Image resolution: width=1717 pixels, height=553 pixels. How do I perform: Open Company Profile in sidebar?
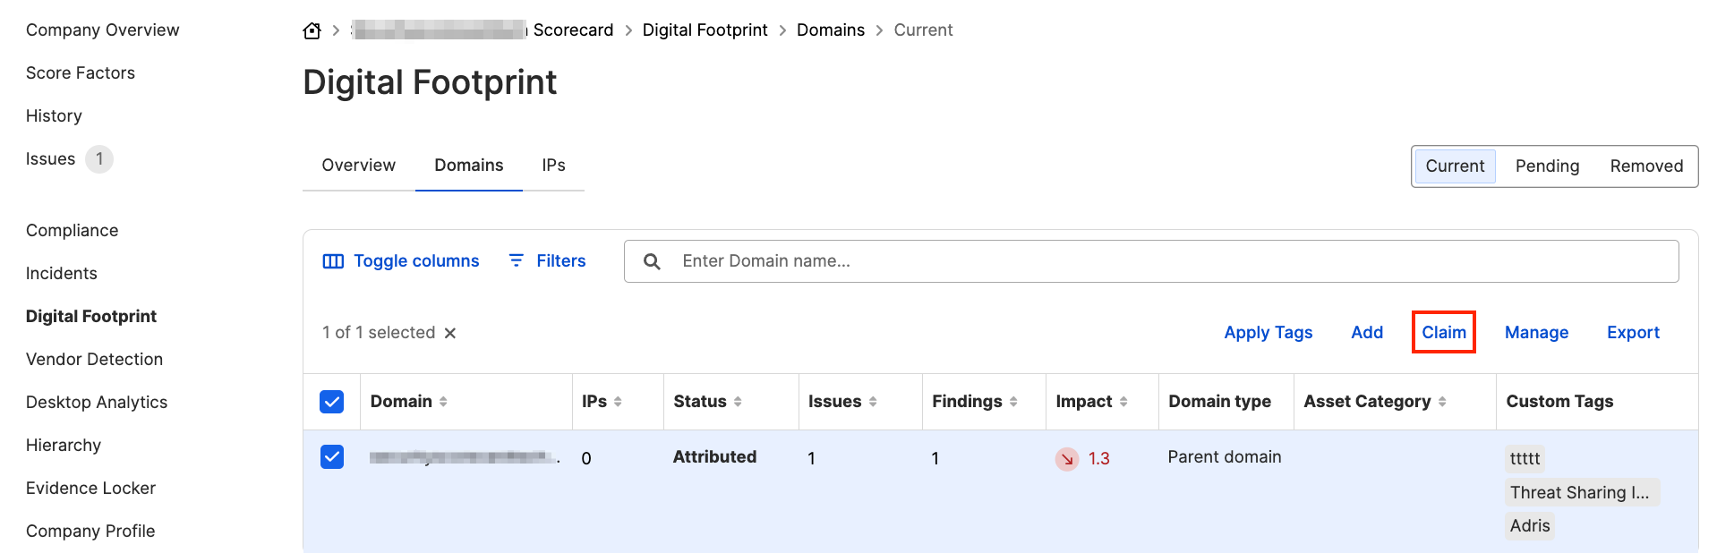point(90,532)
